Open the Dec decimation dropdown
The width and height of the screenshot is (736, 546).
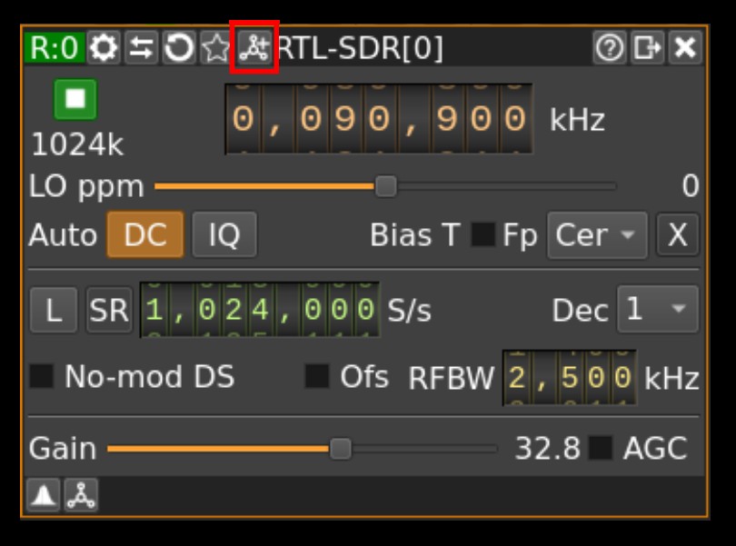click(x=658, y=310)
